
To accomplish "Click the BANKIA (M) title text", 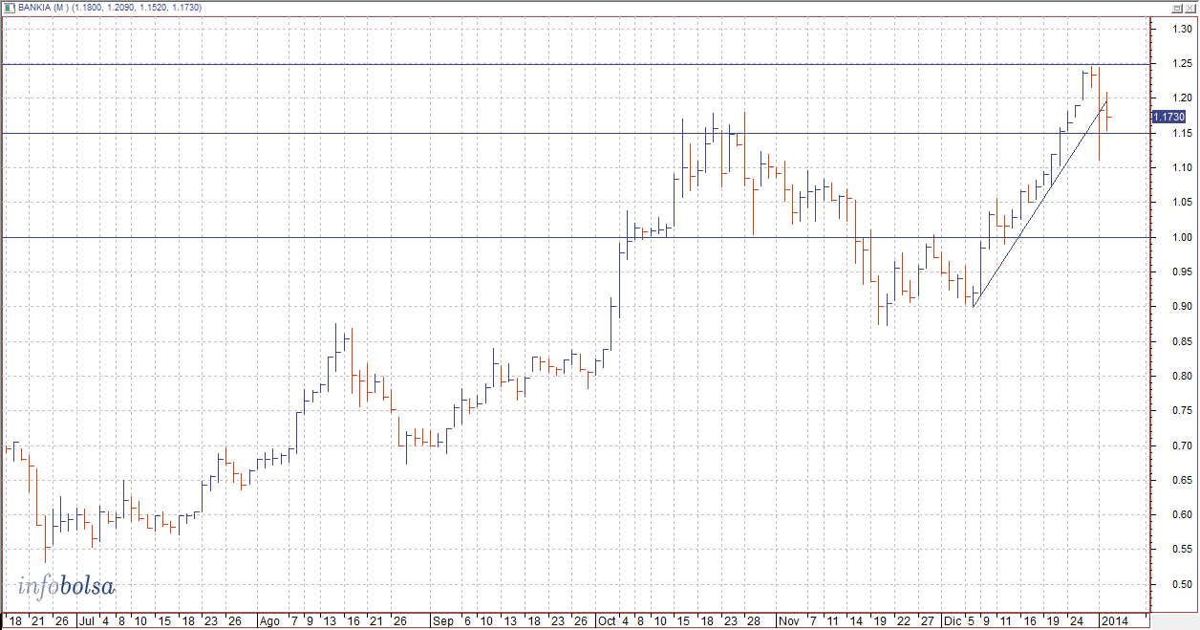I will click(x=43, y=8).
